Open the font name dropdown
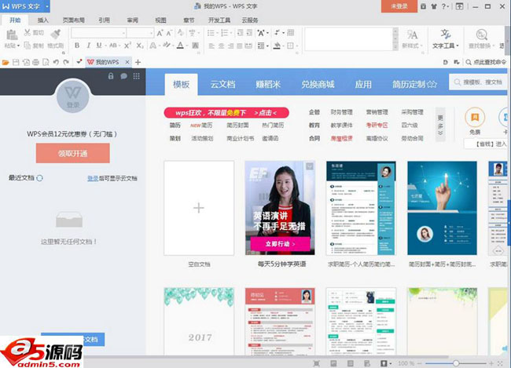The height and width of the screenshot is (368, 511). point(123,33)
